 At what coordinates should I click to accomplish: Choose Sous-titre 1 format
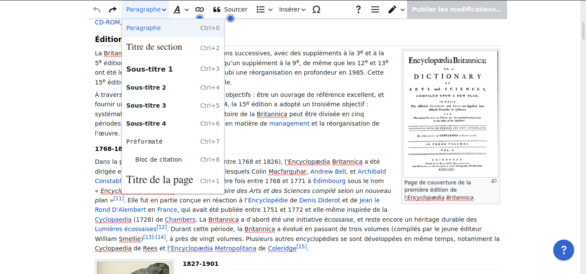tap(173, 69)
